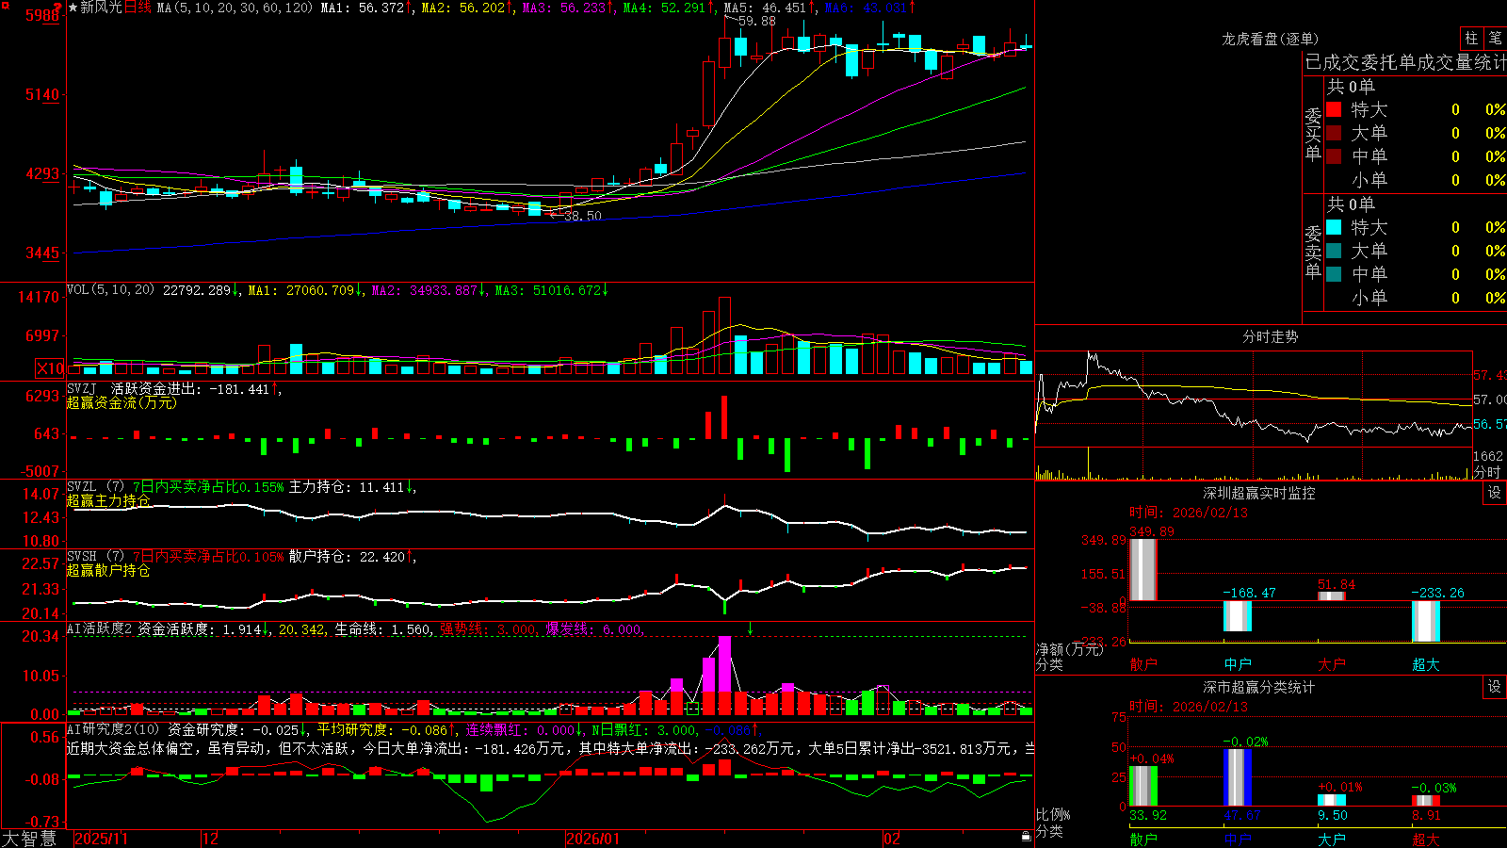Click the -233.26 超大 bar in 实时监控

pyautogui.click(x=1426, y=621)
